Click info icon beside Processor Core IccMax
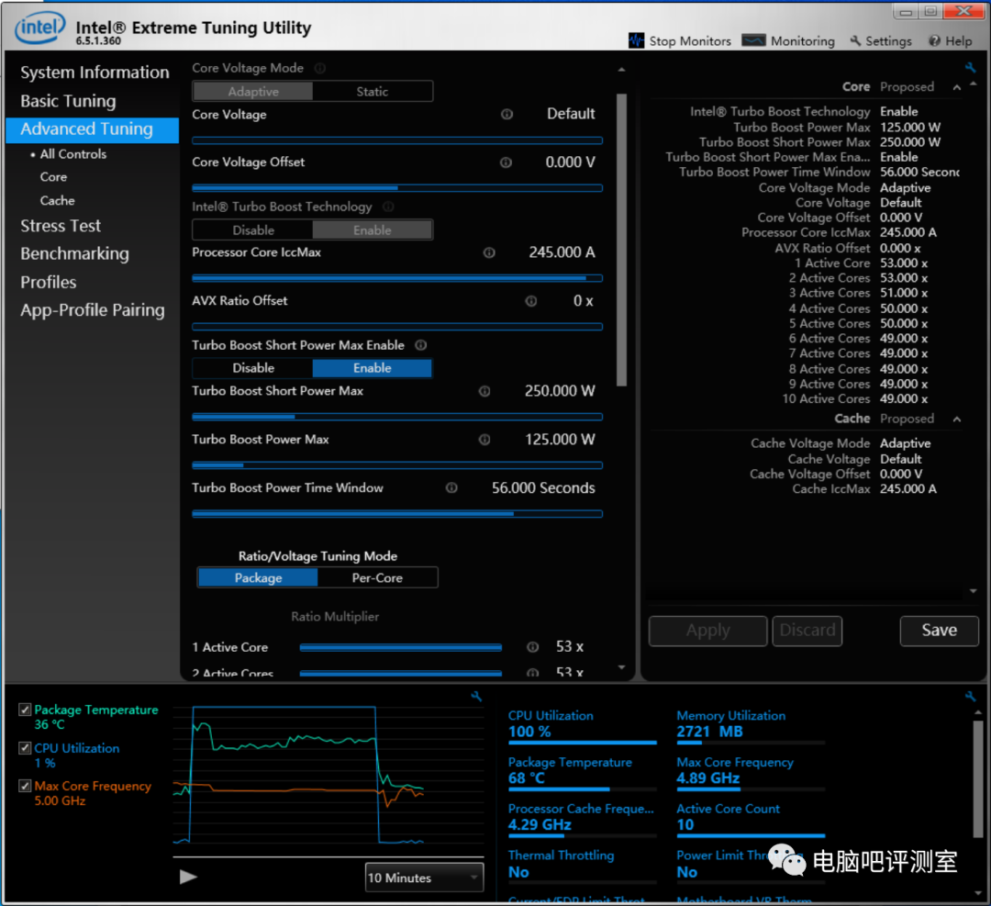The width and height of the screenshot is (991, 906). pyautogui.click(x=489, y=253)
